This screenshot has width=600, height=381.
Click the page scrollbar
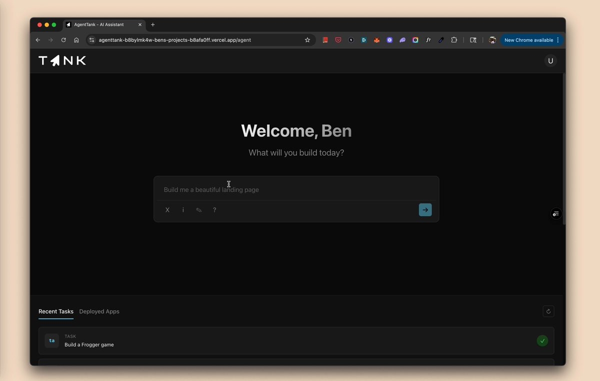click(564, 150)
